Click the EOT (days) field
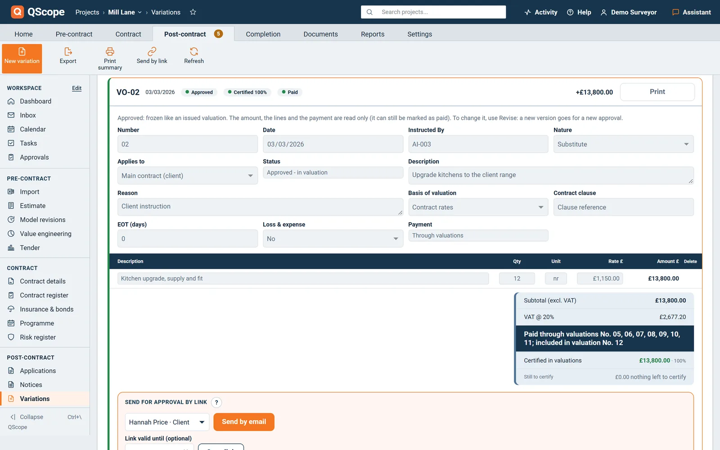 (188, 238)
